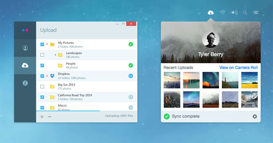Check the Big Sur 2013 checkbox
The image size is (273, 143).
42,86
